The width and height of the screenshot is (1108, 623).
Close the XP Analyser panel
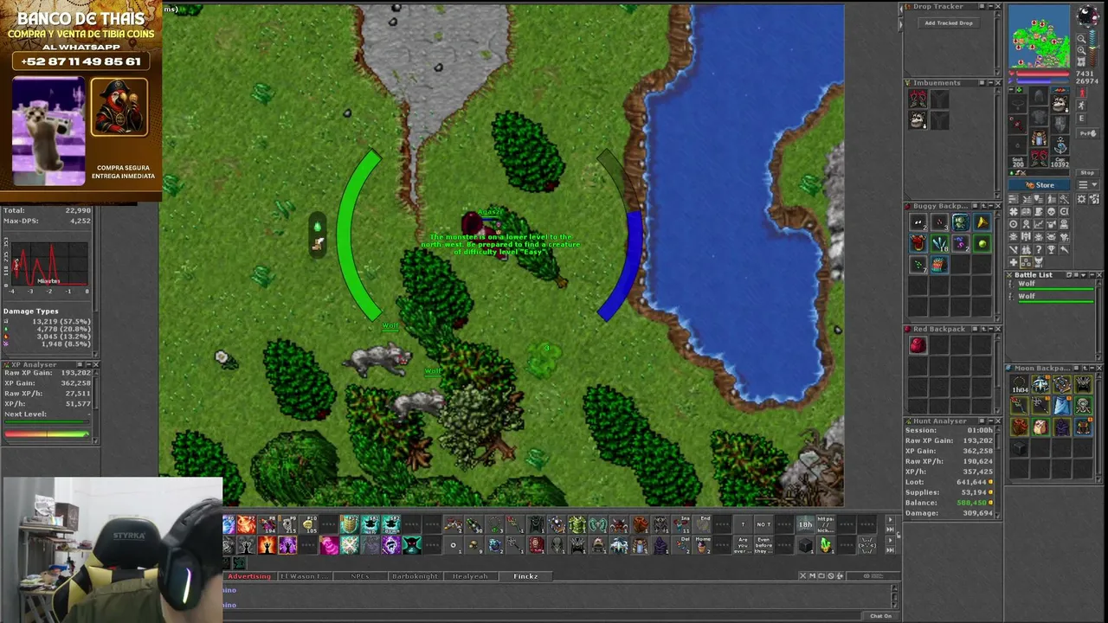(x=95, y=365)
